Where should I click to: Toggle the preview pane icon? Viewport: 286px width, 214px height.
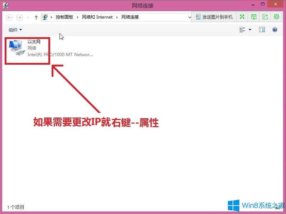coord(262,30)
